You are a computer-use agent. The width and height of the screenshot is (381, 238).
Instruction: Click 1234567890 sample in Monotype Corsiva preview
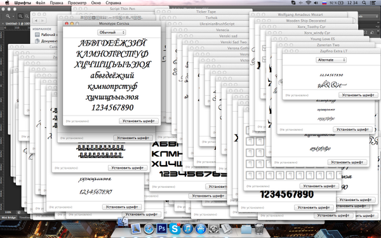112,107
